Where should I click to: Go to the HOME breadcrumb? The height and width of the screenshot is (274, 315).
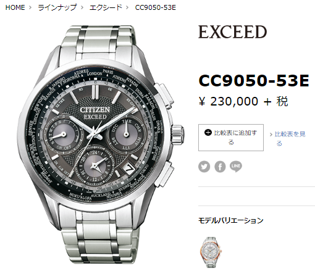15,7
